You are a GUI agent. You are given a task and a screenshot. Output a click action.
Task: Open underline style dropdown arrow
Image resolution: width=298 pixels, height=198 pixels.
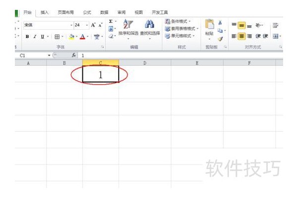(48, 37)
